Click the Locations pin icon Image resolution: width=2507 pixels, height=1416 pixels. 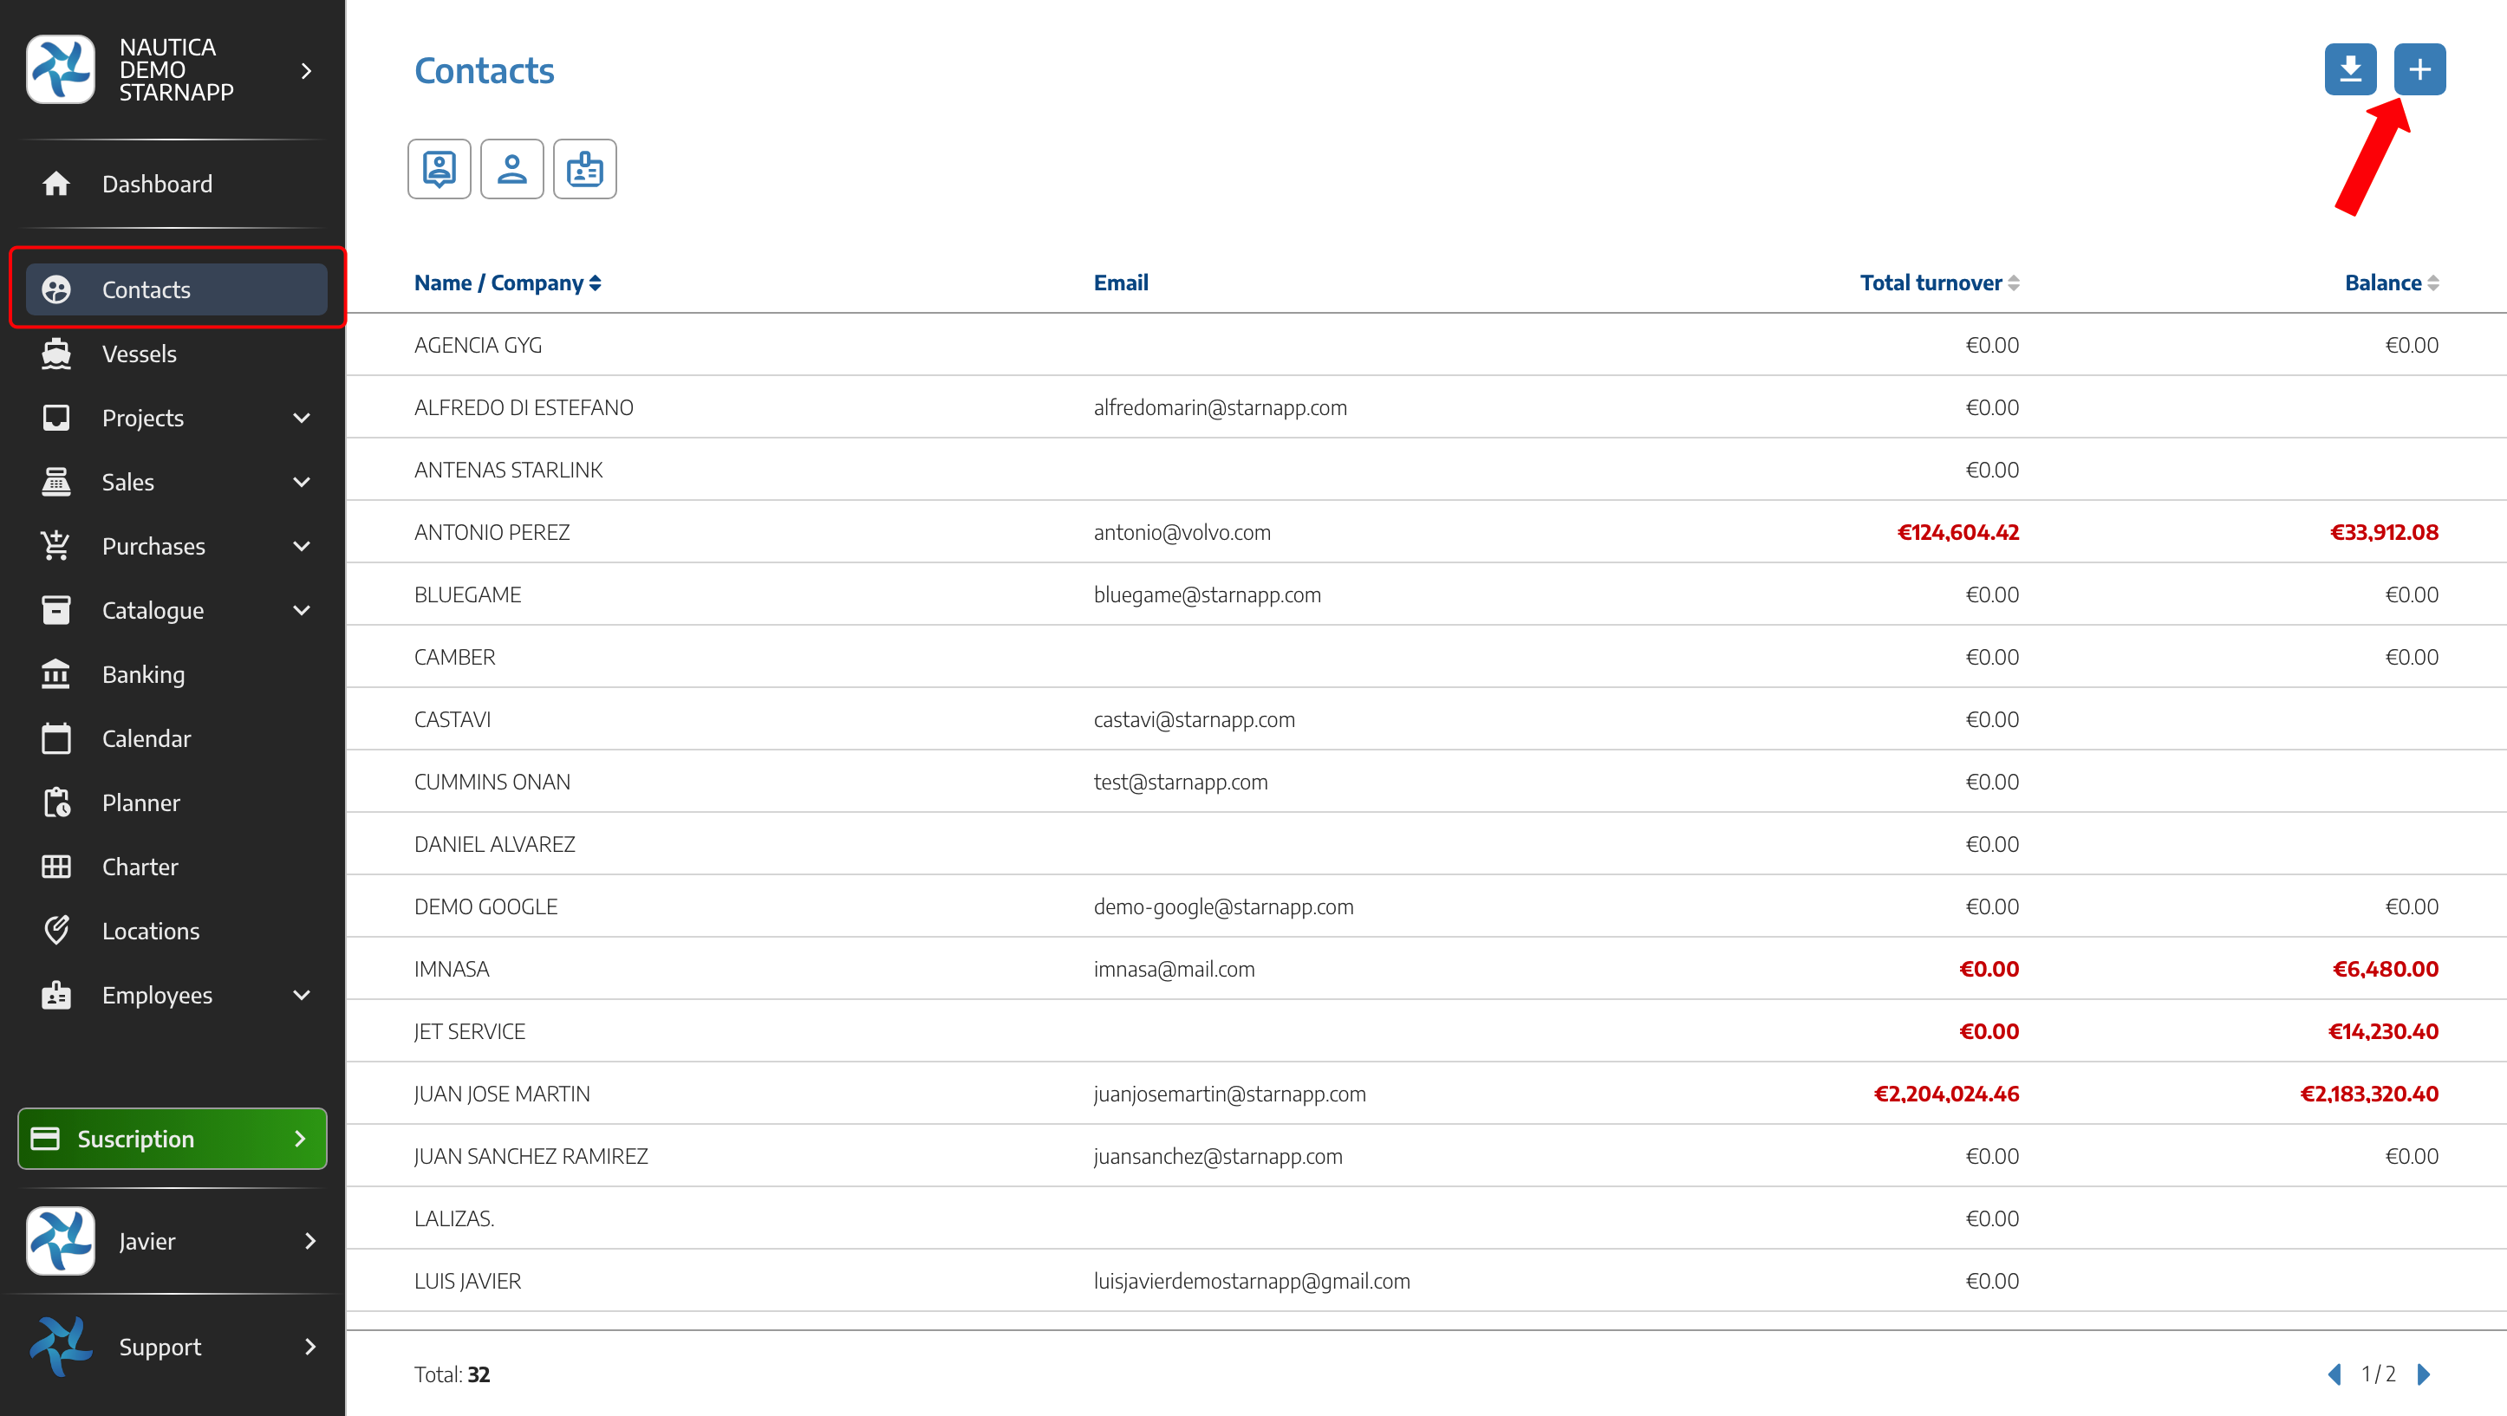pyautogui.click(x=56, y=931)
